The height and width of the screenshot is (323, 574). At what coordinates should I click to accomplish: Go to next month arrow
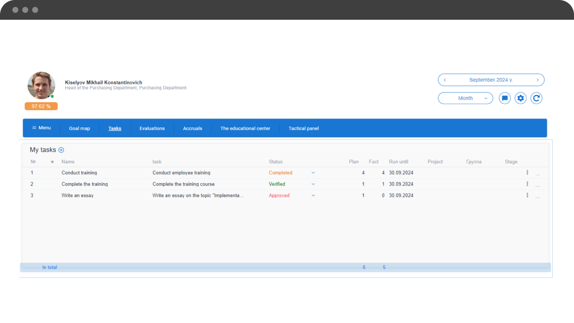tap(537, 80)
